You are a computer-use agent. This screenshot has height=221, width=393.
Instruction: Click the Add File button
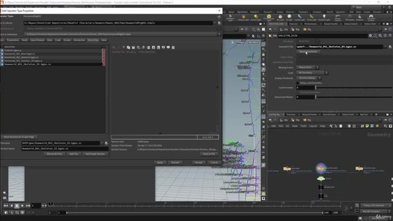(74, 154)
